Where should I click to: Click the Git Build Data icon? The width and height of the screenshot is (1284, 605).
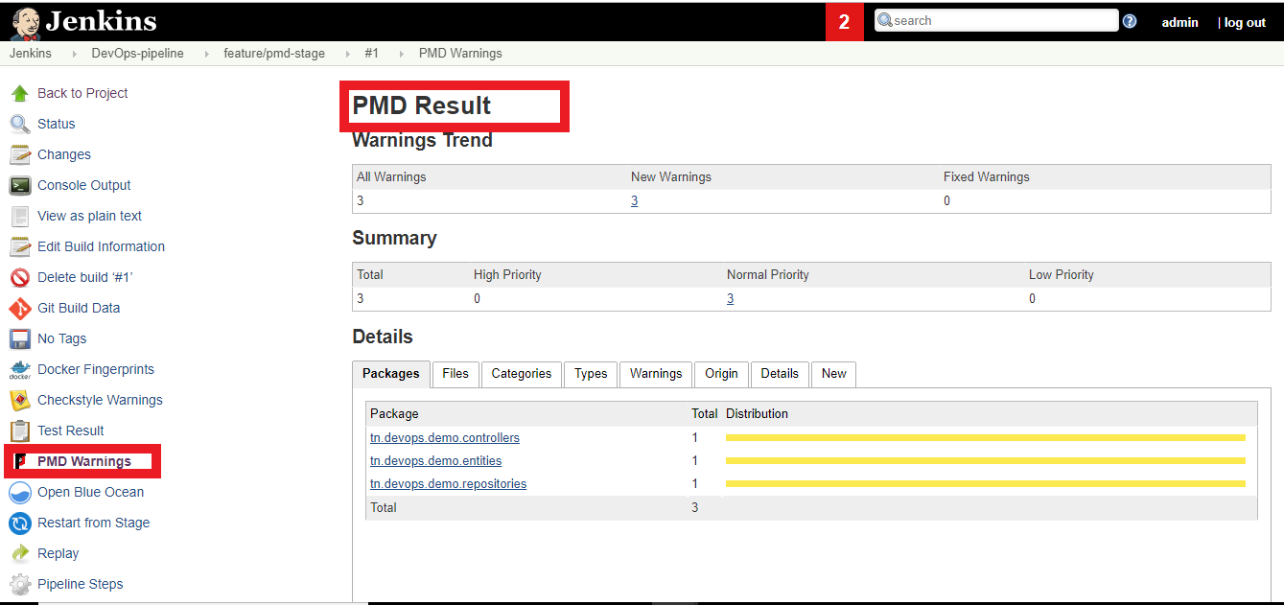[x=20, y=308]
